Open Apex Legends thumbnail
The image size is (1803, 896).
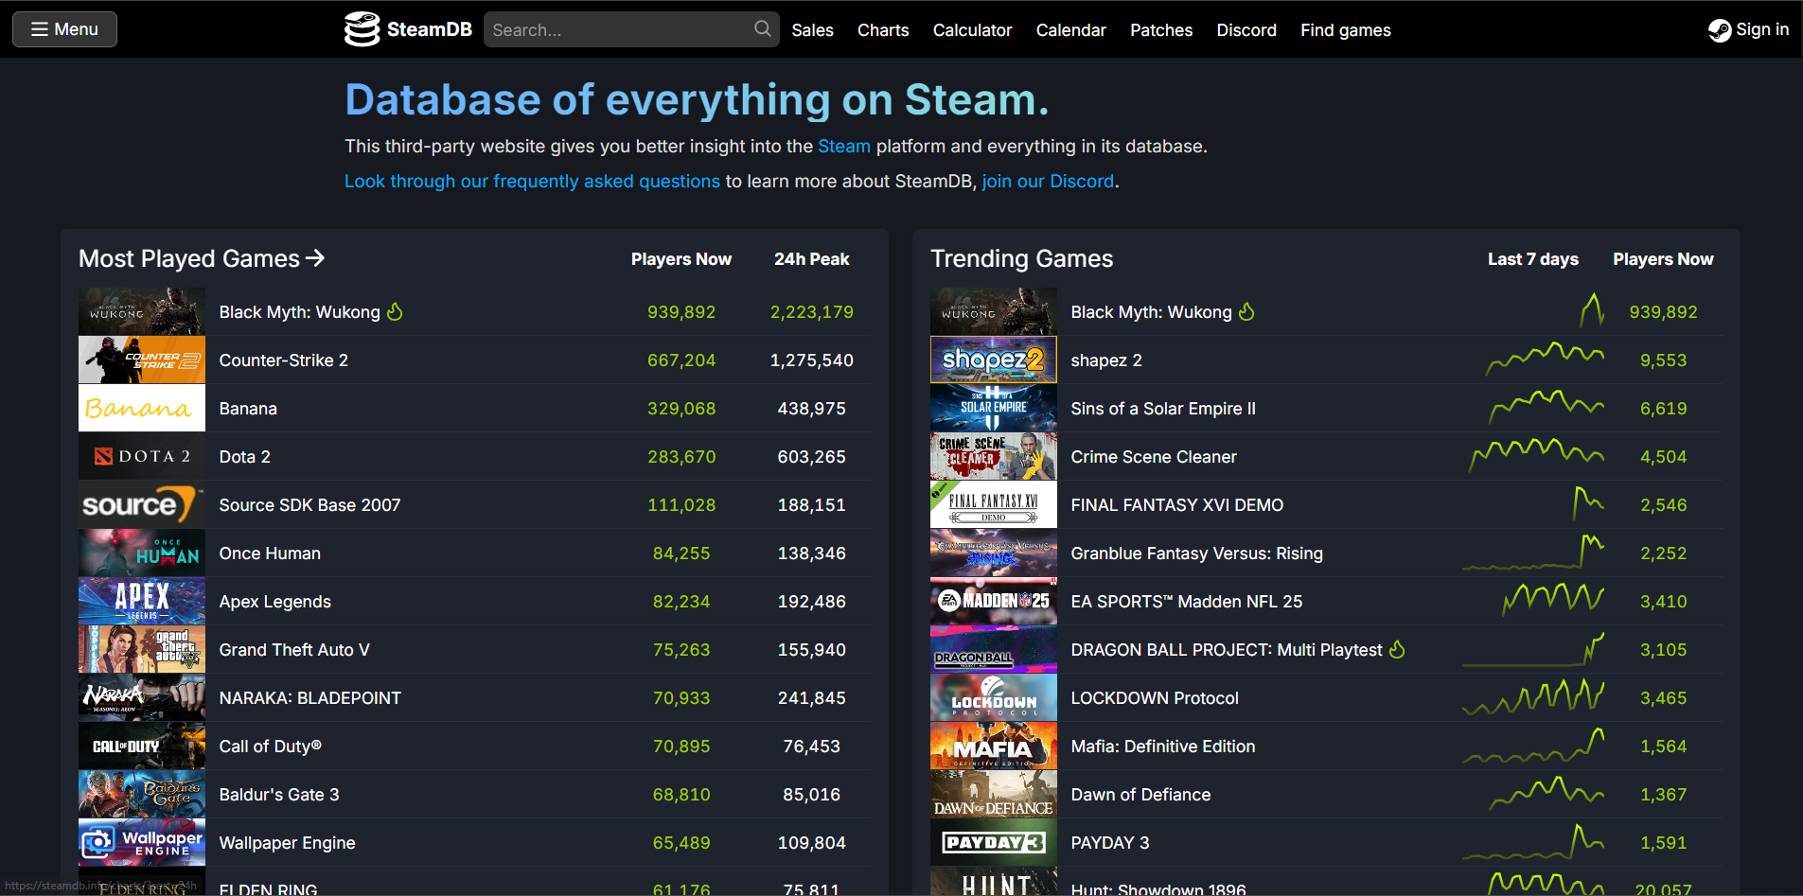pos(142,601)
